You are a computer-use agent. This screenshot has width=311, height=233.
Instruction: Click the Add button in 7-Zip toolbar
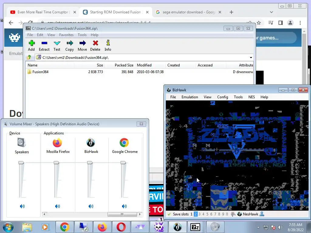tap(31, 46)
